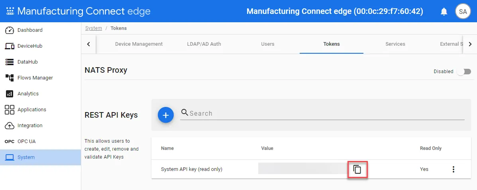The width and height of the screenshot is (477, 190).
Task: Open more options for System API key
Action: click(x=453, y=169)
